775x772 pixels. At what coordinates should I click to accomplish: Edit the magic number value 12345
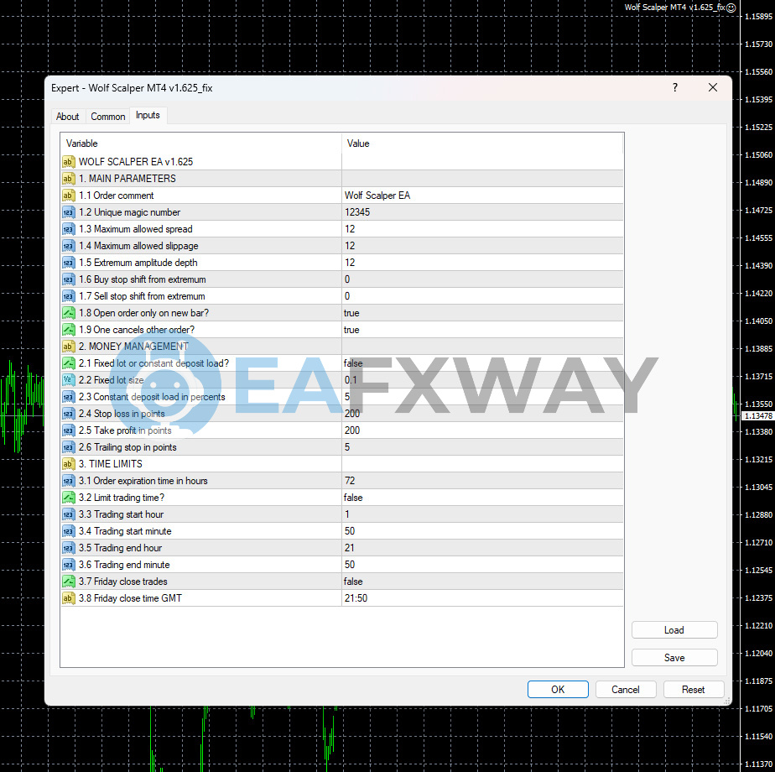coord(482,212)
